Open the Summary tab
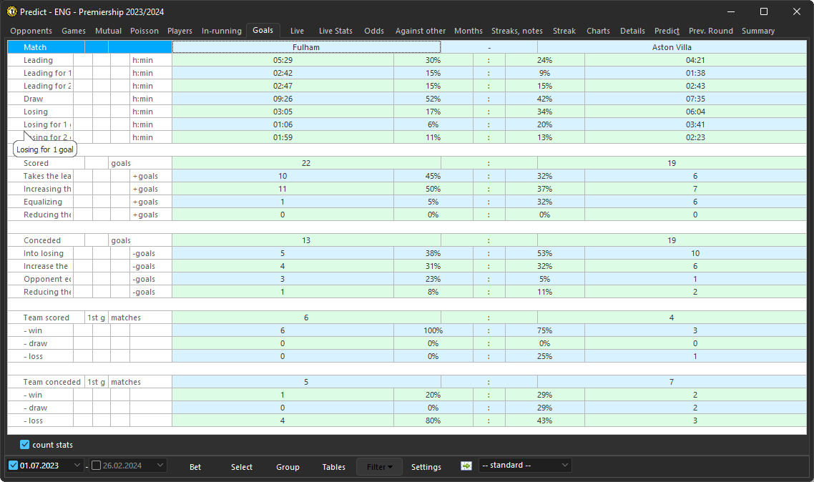 tap(758, 31)
